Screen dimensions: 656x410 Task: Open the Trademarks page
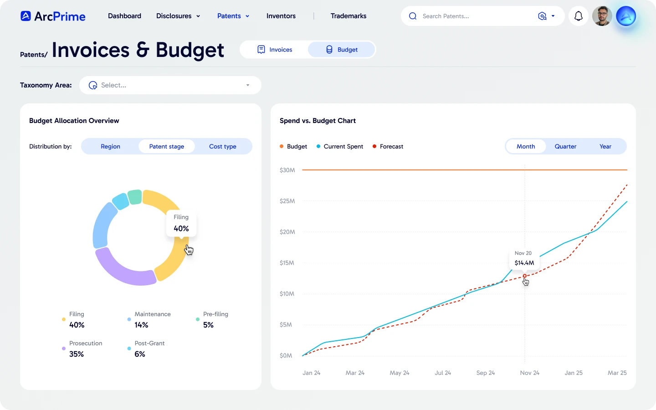coord(348,16)
